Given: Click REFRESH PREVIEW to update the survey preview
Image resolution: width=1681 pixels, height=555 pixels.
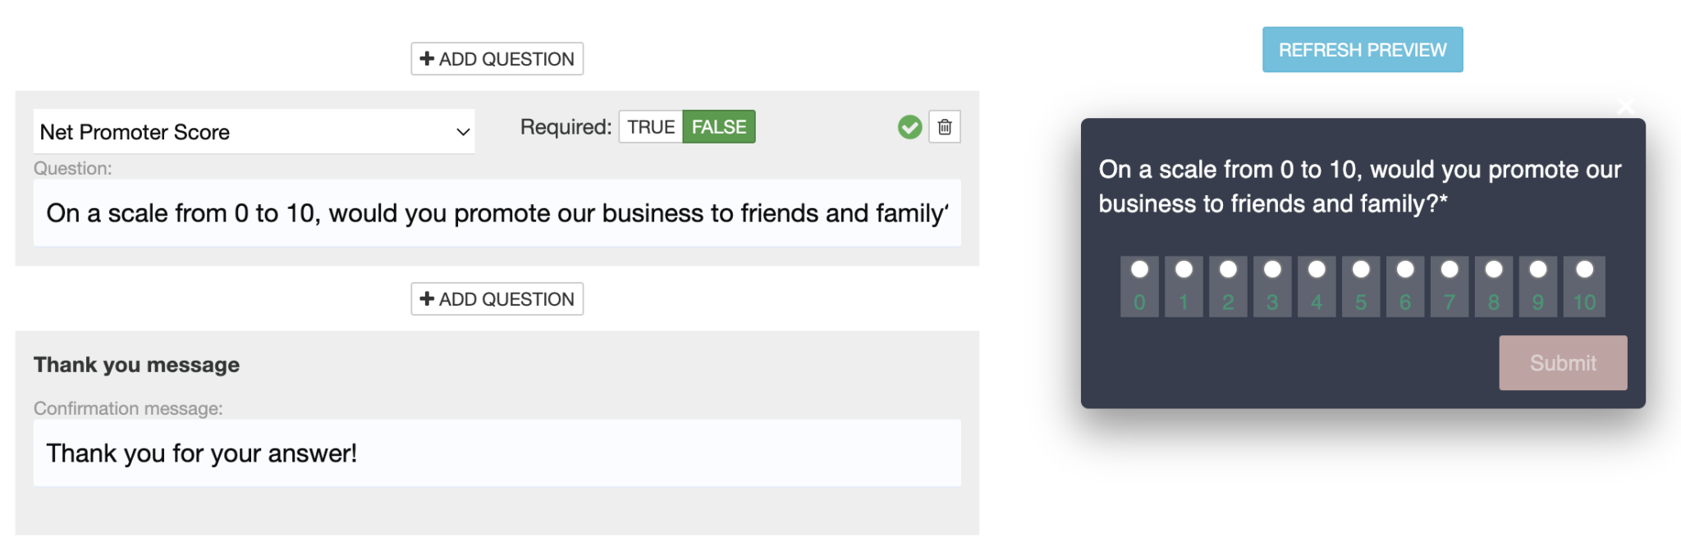Looking at the screenshot, I should click(x=1362, y=49).
